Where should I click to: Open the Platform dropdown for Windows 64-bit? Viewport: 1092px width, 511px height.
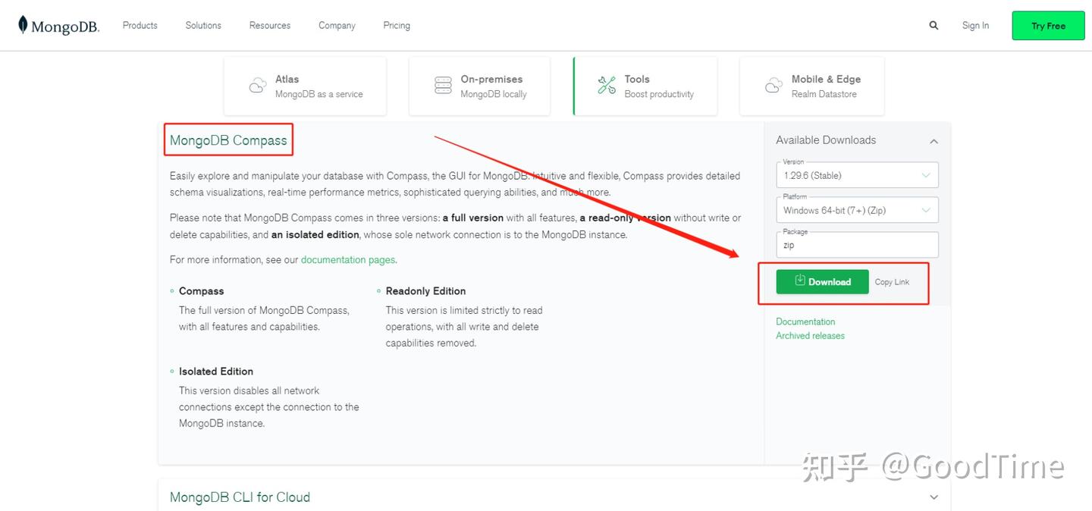tap(857, 209)
